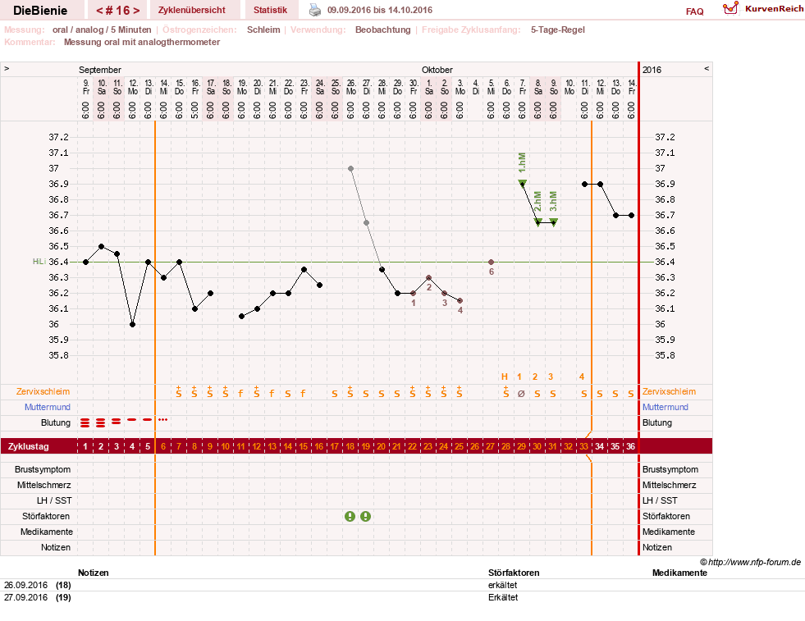Click the 'oral / analog / 5 Minuten' text
The height and width of the screenshot is (621, 805).
click(x=102, y=30)
